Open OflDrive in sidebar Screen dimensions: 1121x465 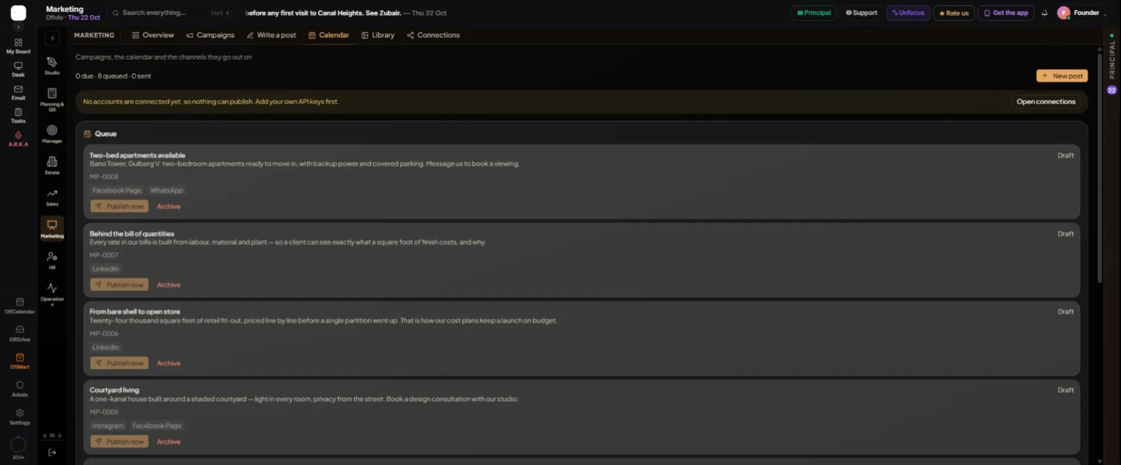20,334
